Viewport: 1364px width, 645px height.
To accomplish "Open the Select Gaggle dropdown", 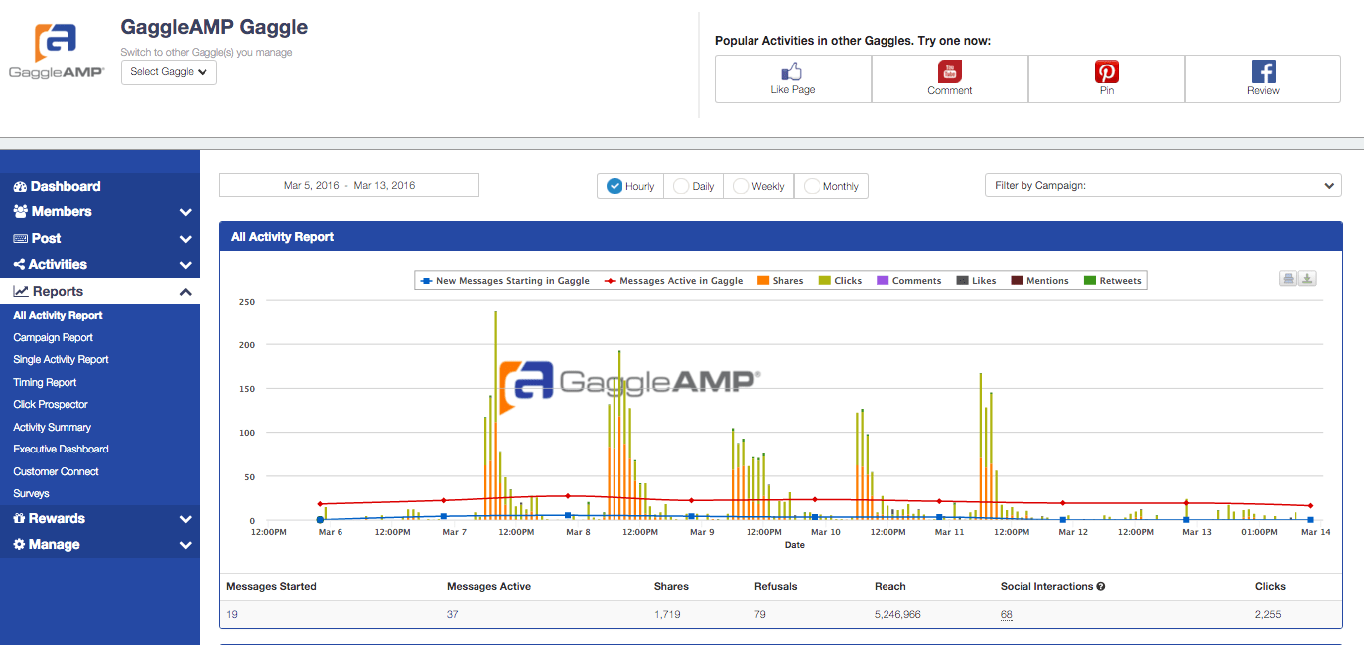I will (169, 72).
